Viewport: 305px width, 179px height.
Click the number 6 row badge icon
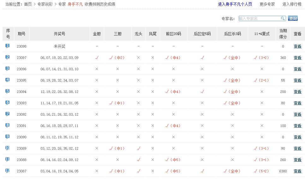tap(8, 103)
